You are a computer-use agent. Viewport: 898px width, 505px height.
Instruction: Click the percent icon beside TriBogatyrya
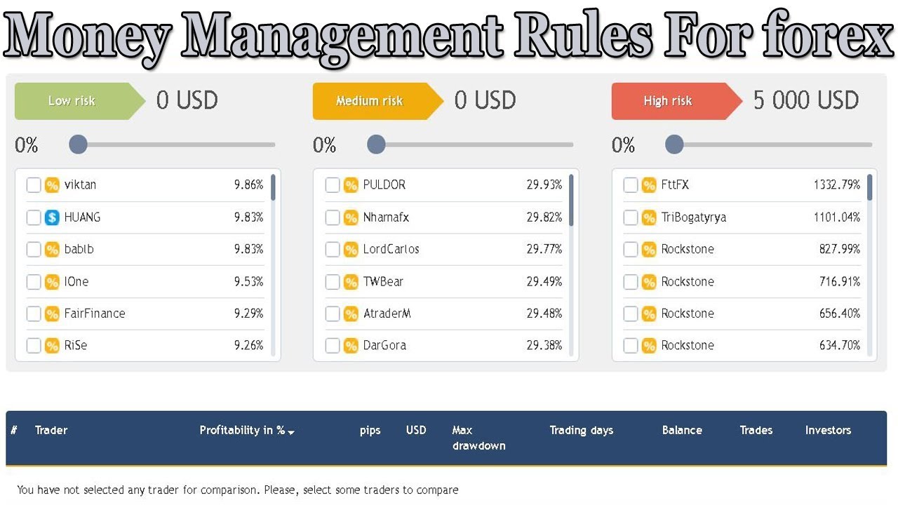649,217
